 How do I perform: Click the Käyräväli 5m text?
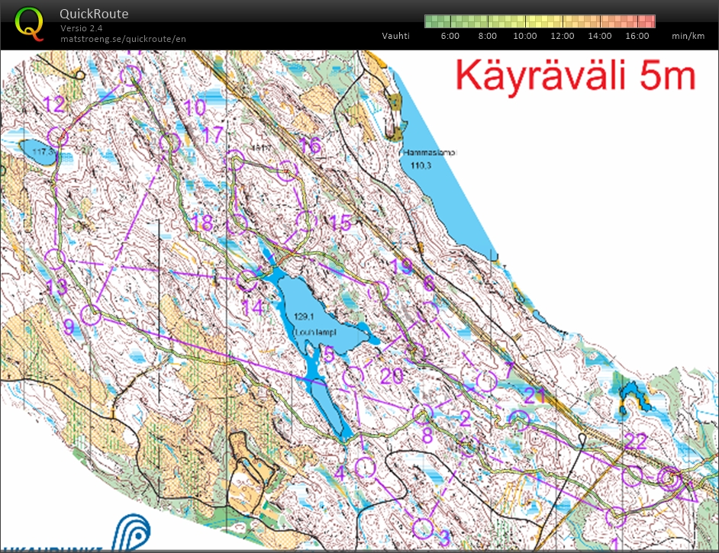[x=576, y=76]
